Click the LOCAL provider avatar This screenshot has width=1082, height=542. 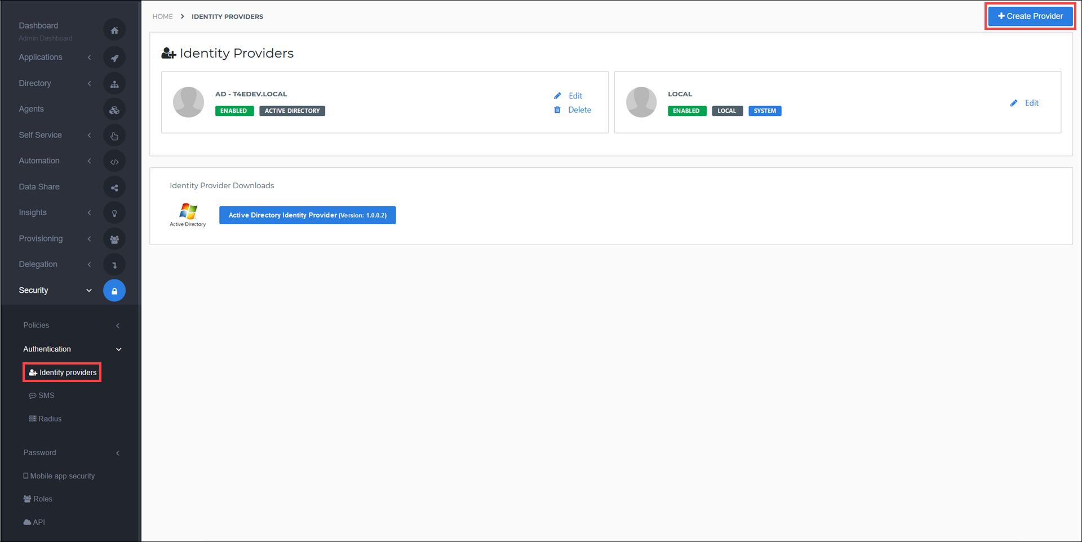(x=641, y=102)
